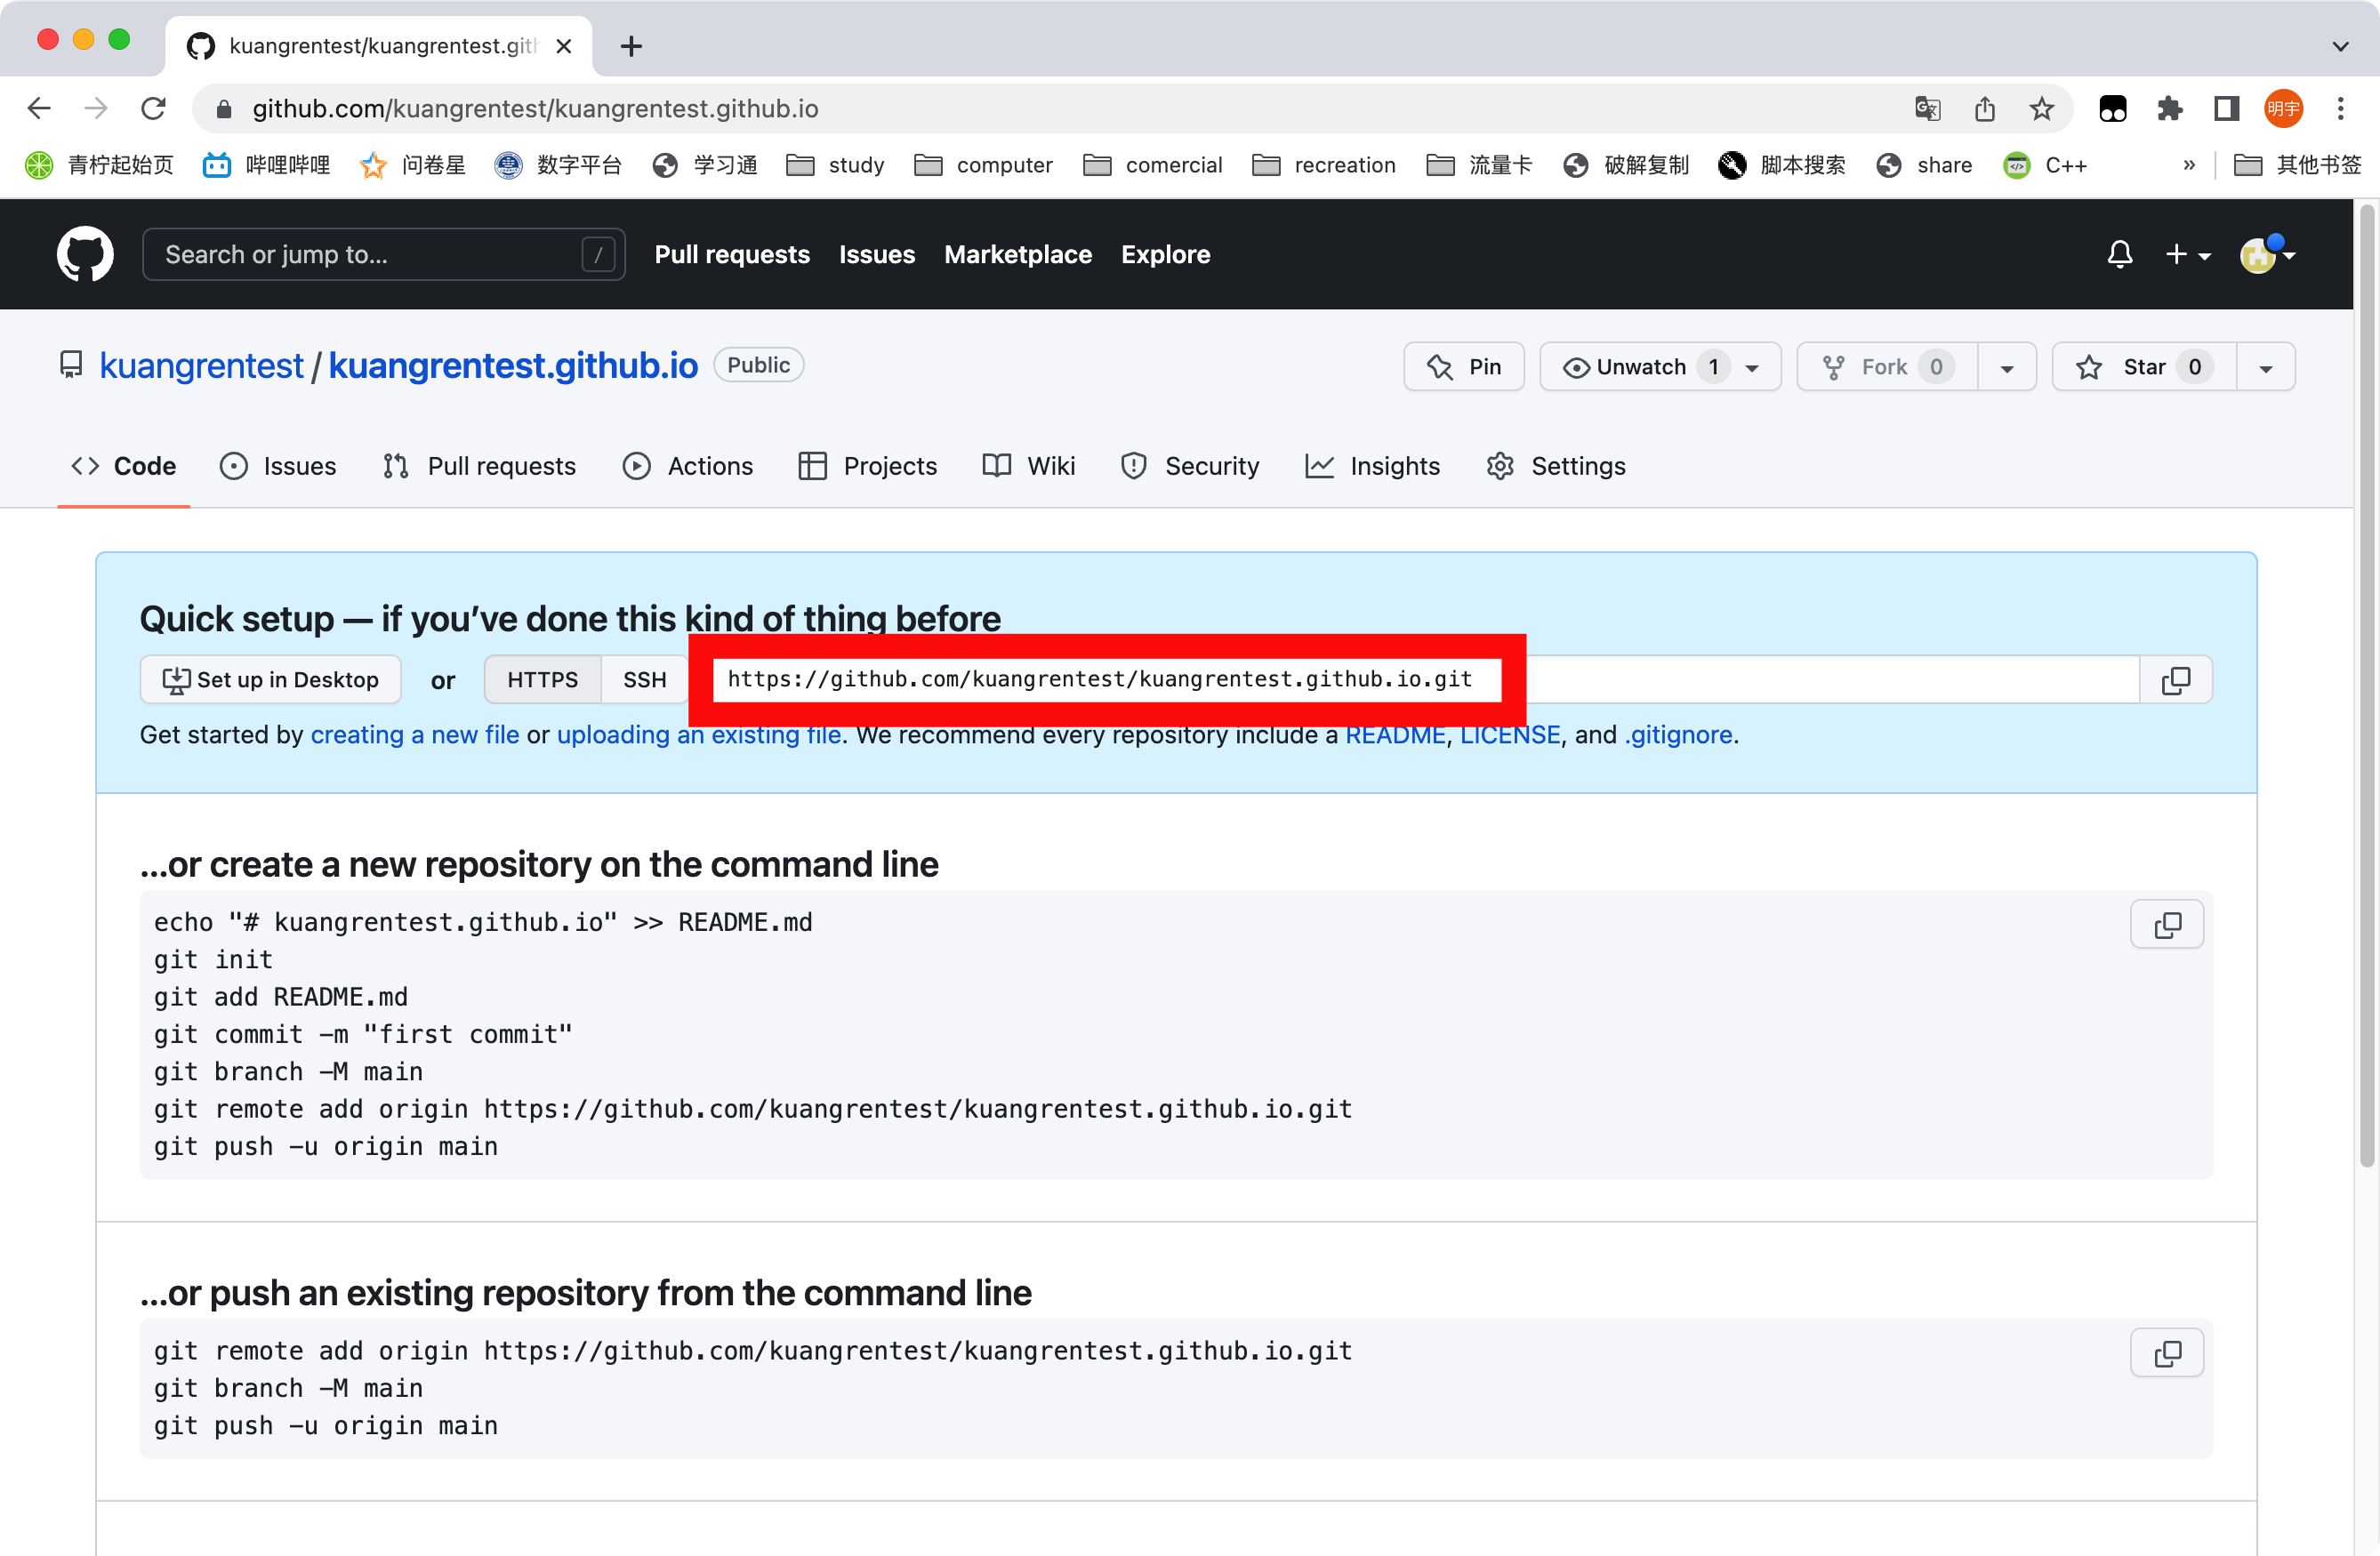Open the browser extensions puzzle icon
The image size is (2380, 1556).
pyautogui.click(x=2169, y=108)
